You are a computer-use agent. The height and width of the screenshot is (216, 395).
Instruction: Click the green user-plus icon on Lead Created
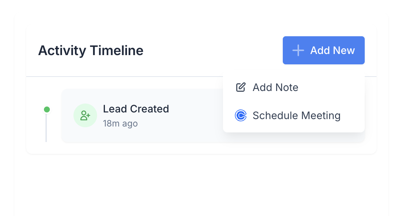tap(85, 115)
